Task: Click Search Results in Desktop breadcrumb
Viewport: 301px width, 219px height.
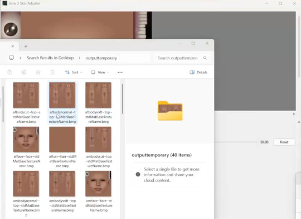Action: point(50,58)
